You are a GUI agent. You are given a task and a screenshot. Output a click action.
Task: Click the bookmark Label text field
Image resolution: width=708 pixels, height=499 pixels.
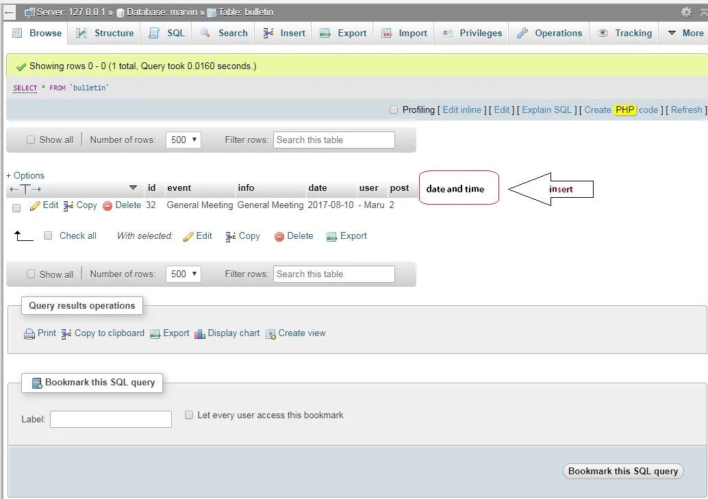coord(111,419)
